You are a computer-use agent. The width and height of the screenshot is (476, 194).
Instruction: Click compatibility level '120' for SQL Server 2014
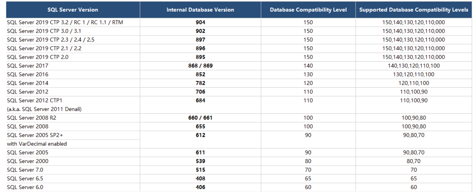308,83
